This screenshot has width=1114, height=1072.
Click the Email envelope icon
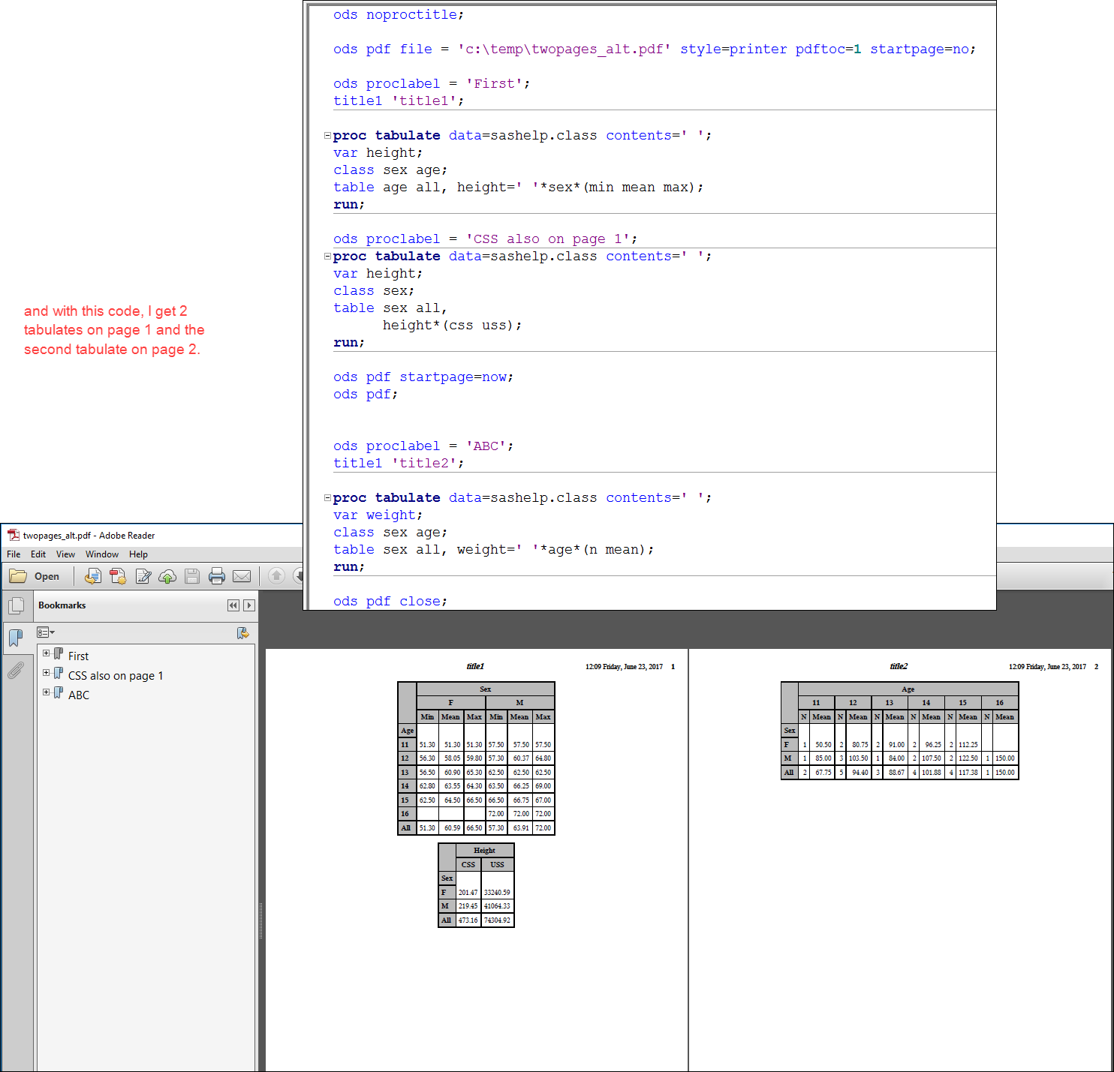[x=242, y=576]
